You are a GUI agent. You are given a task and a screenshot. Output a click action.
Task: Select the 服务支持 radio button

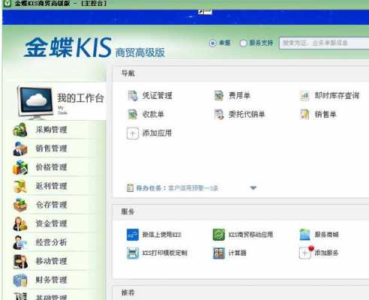click(x=243, y=43)
